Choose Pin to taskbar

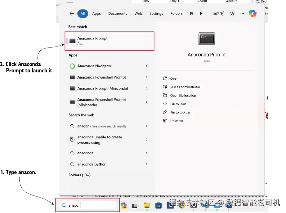[180, 112]
